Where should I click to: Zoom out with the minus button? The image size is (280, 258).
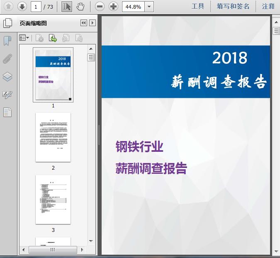pos(100,7)
